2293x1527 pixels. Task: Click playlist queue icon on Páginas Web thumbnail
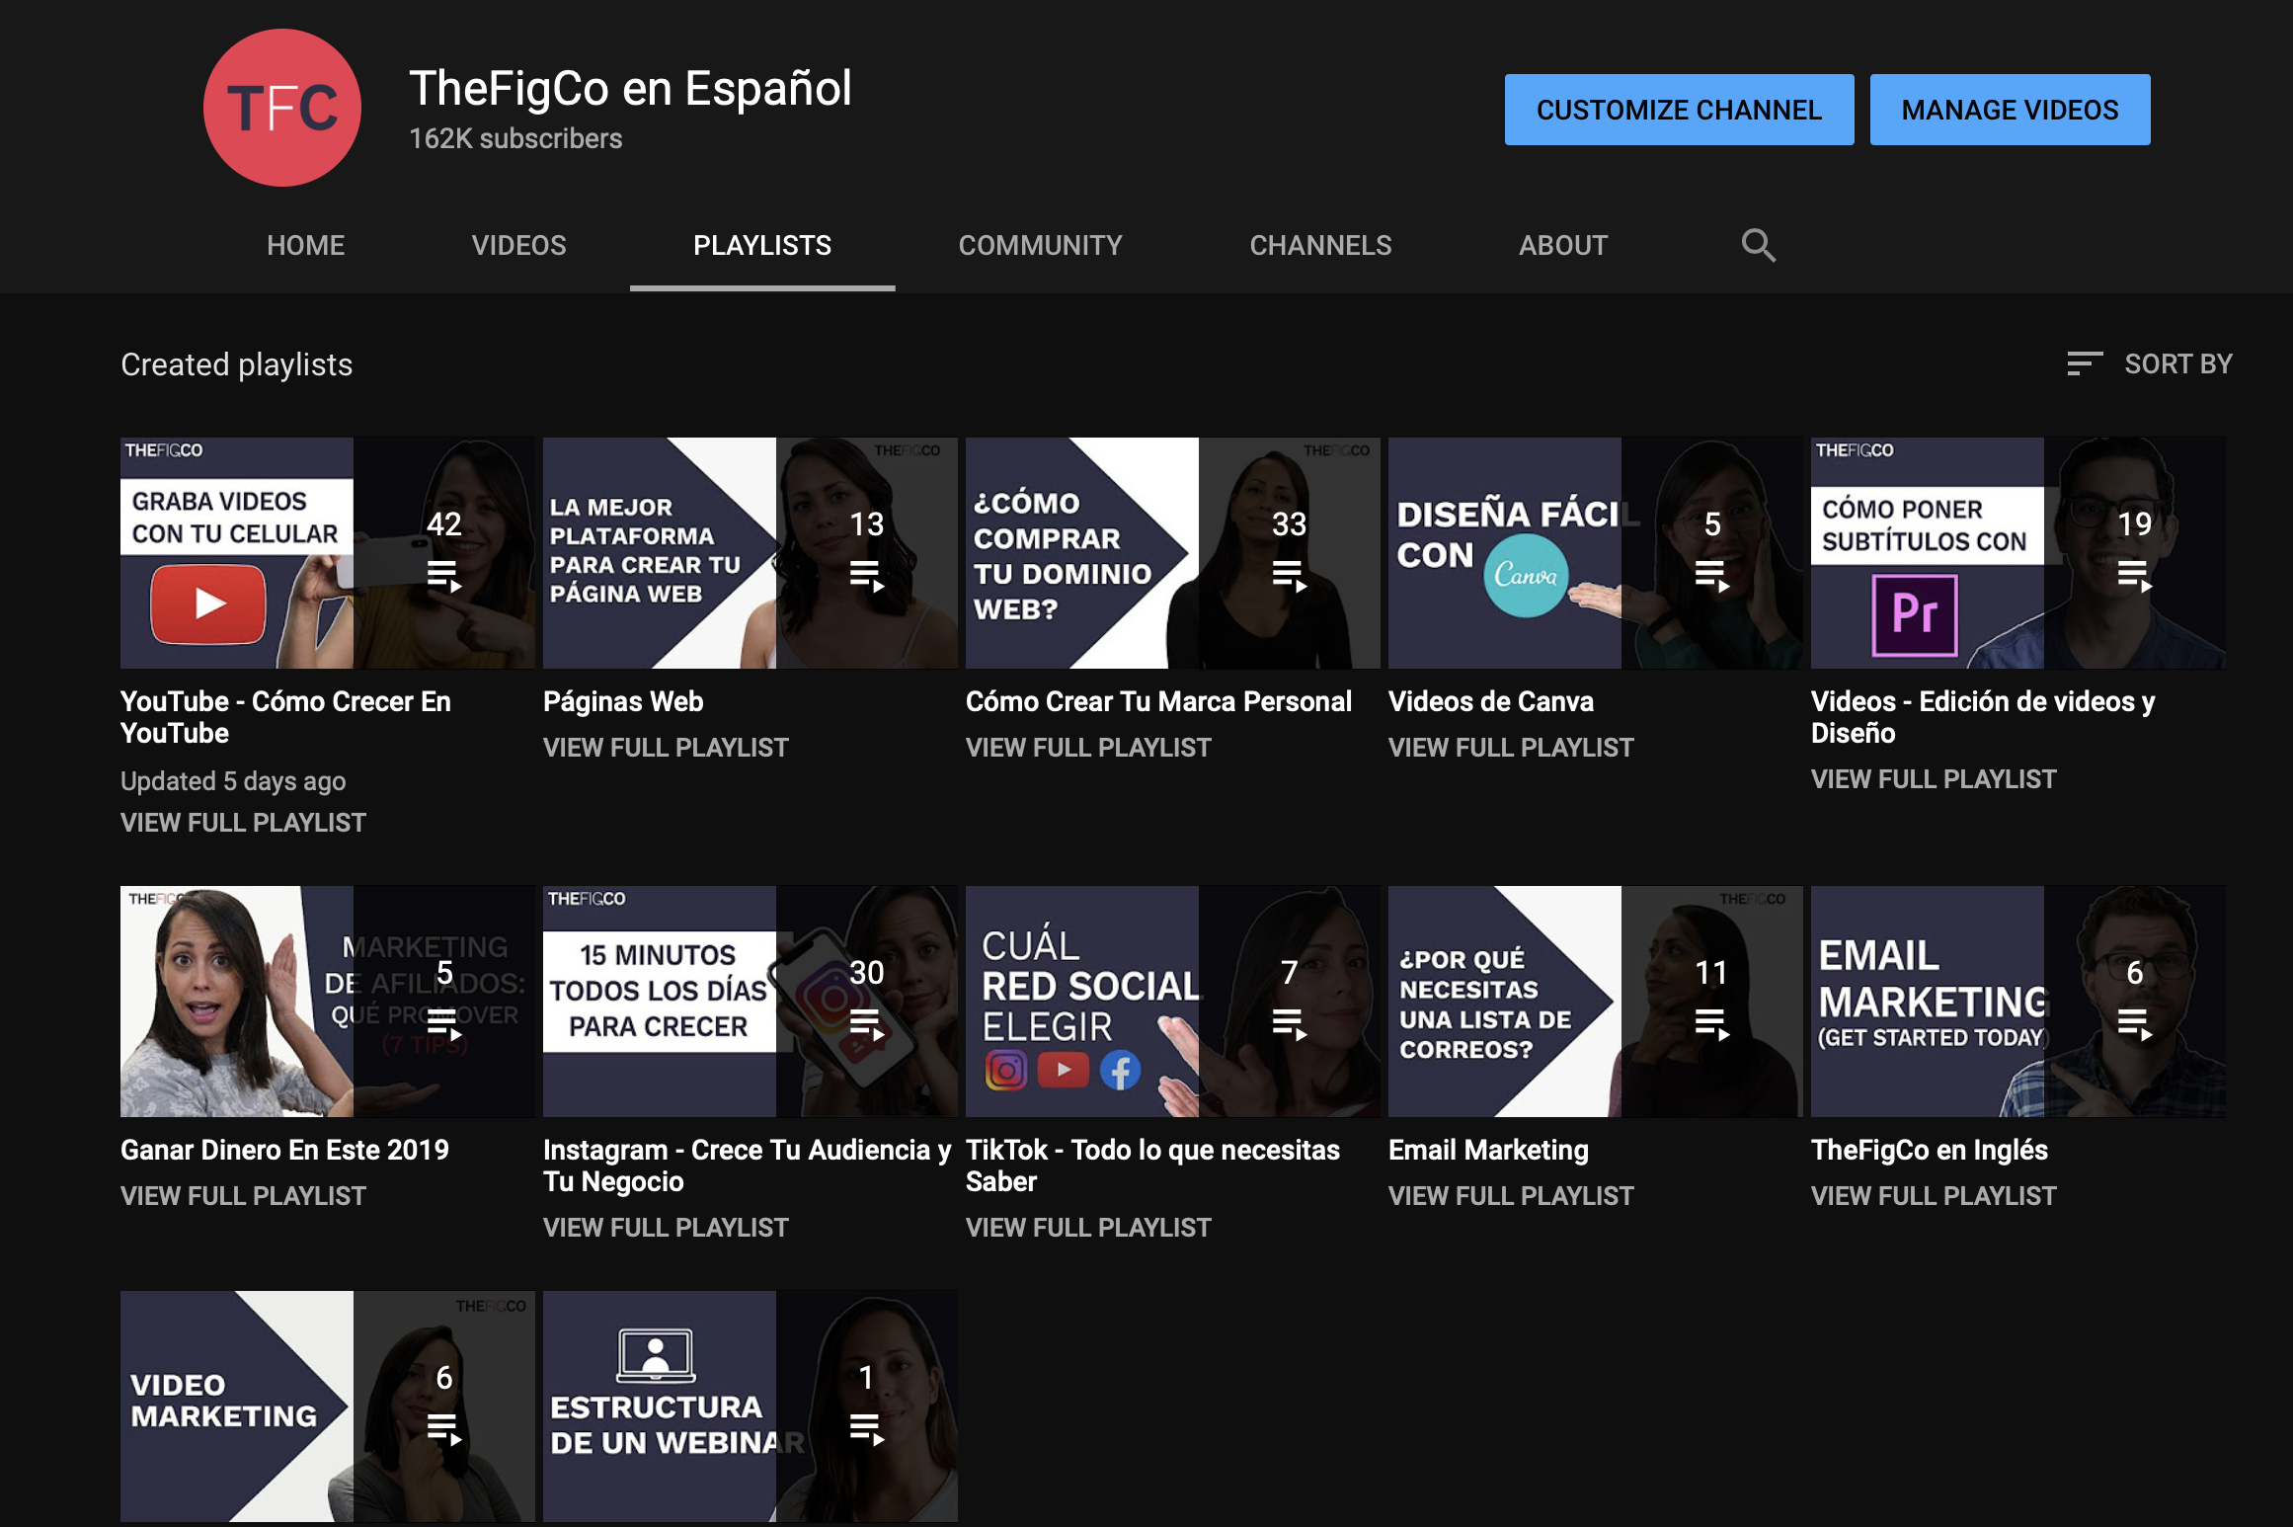click(x=866, y=575)
